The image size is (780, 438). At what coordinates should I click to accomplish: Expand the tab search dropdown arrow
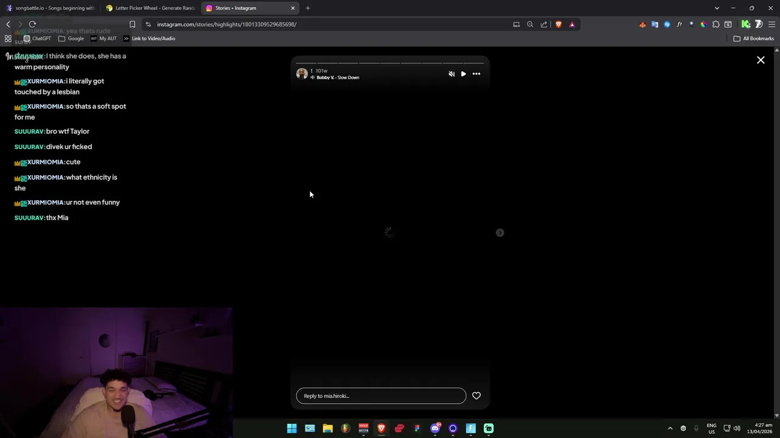717,8
